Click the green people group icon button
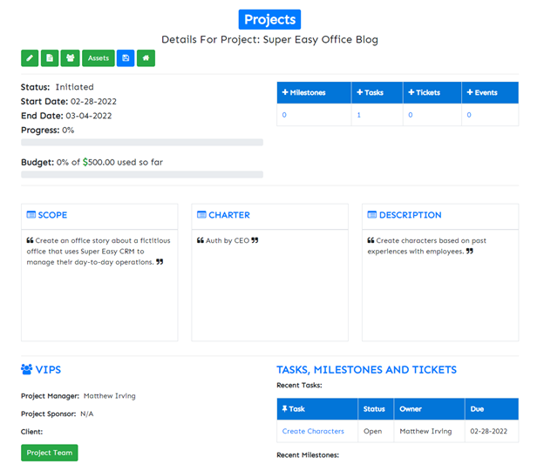 click(x=71, y=58)
